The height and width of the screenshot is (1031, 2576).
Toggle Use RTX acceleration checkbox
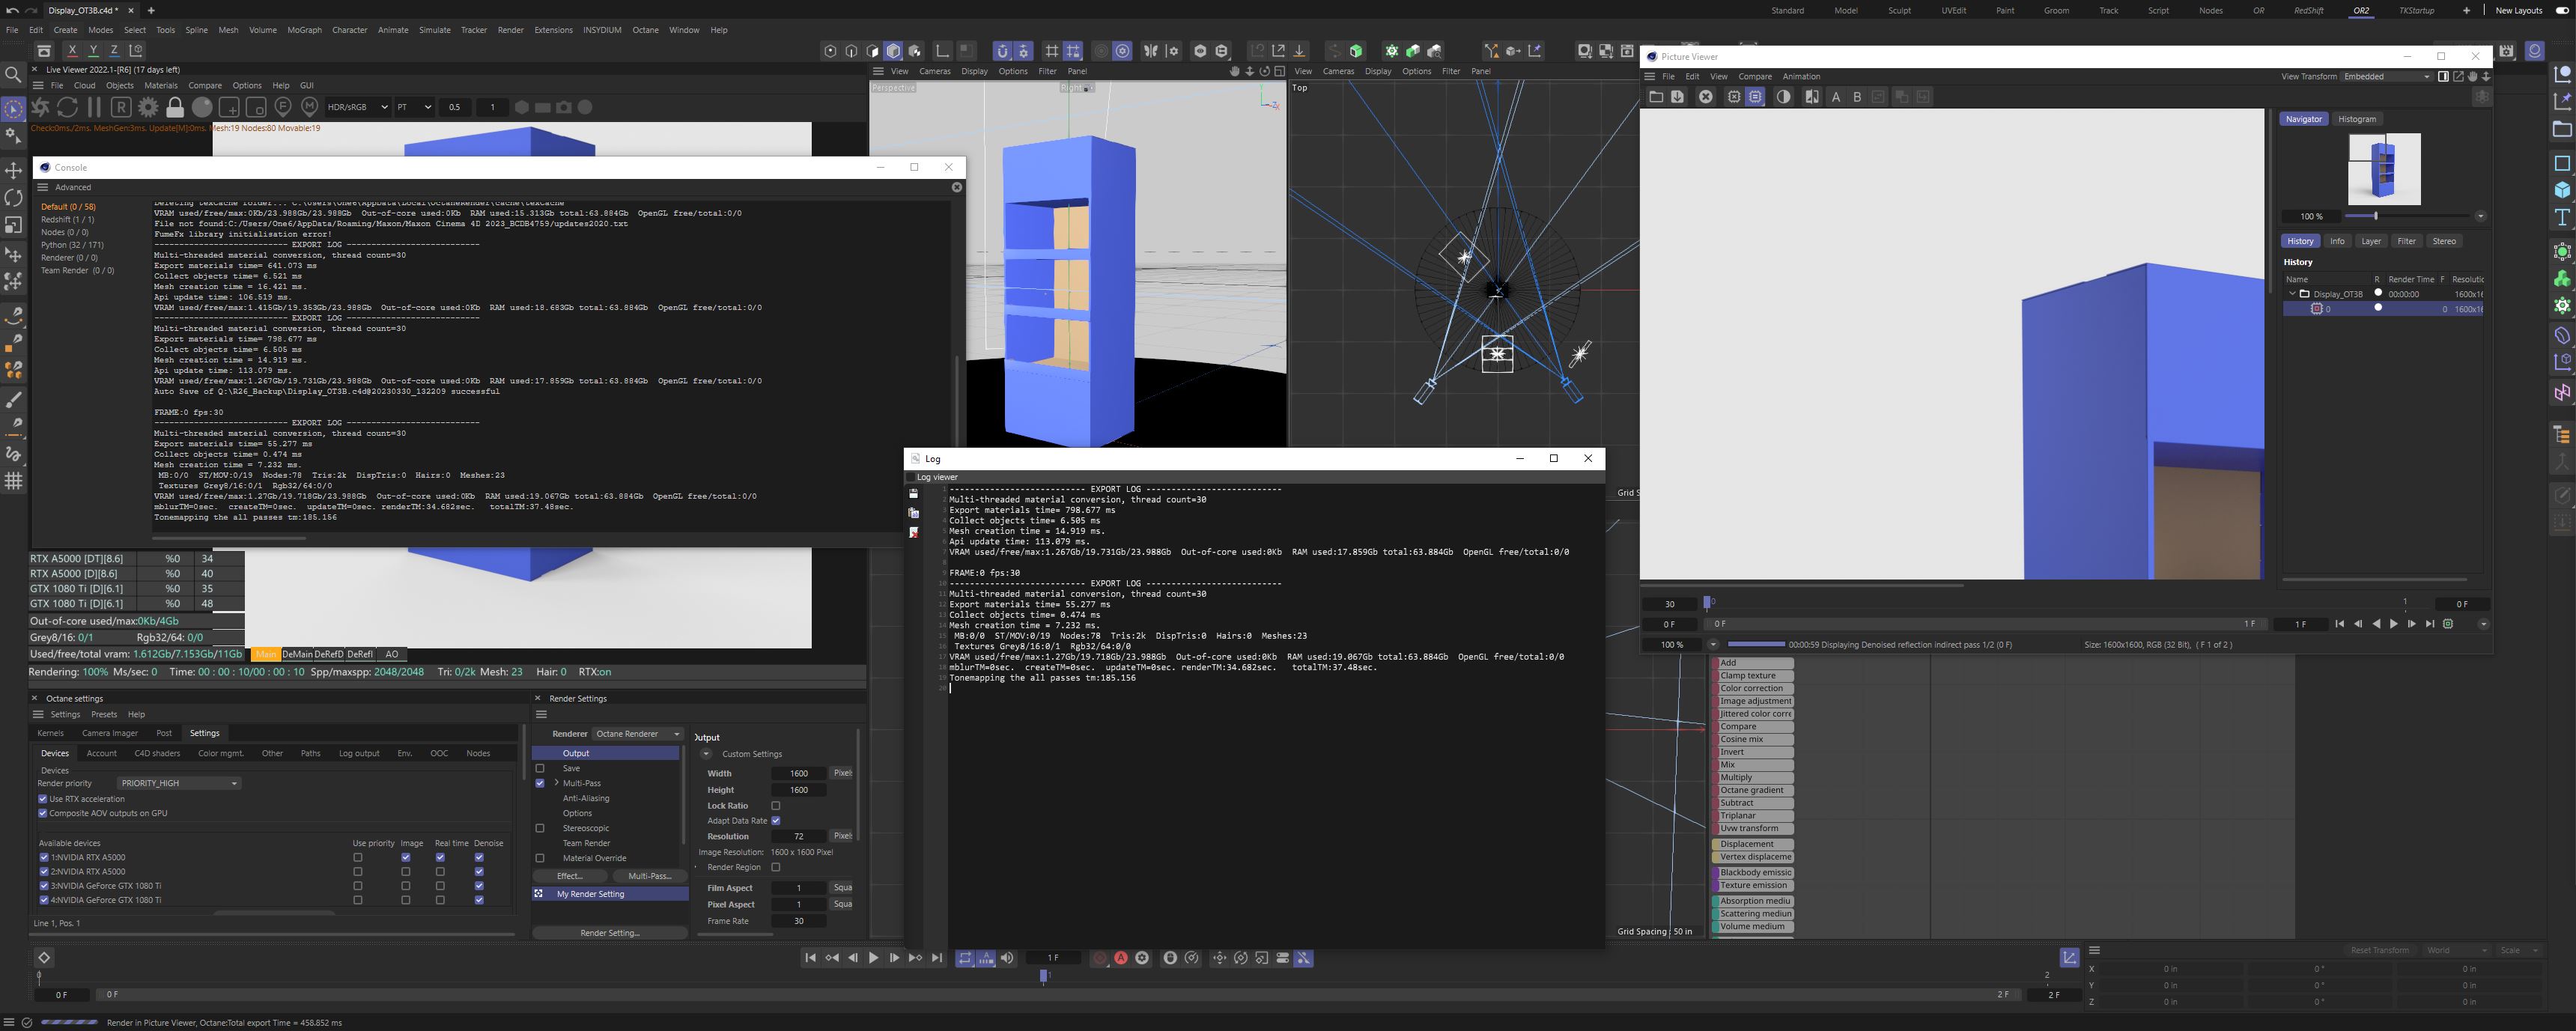tap(43, 799)
